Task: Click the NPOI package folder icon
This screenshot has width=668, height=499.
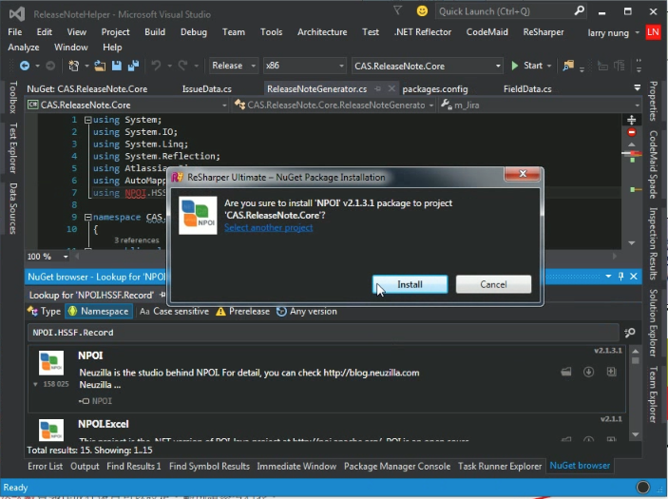Action: pos(565,372)
